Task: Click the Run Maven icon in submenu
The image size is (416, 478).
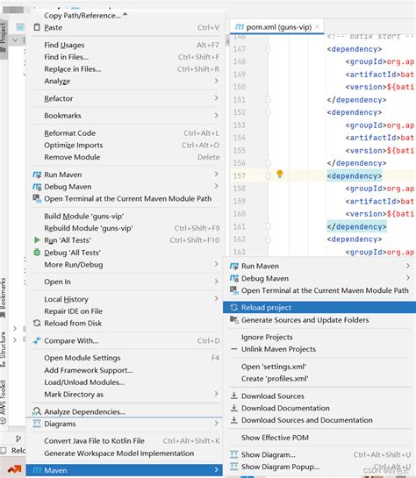Action: pos(234,266)
